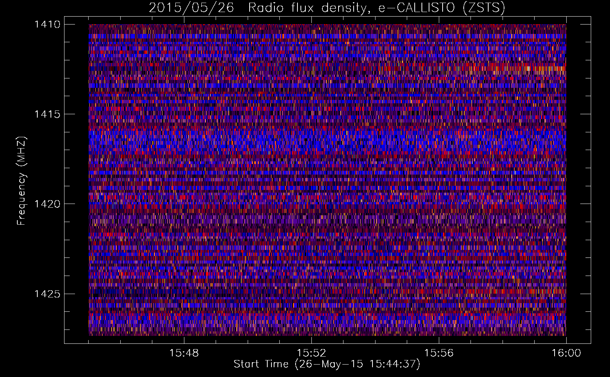The width and height of the screenshot is (610, 377).
Task: Click the plot title '2015/05/26 Radio flux density, e-CALLISTO (ZSTS)'
Action: click(x=327, y=8)
